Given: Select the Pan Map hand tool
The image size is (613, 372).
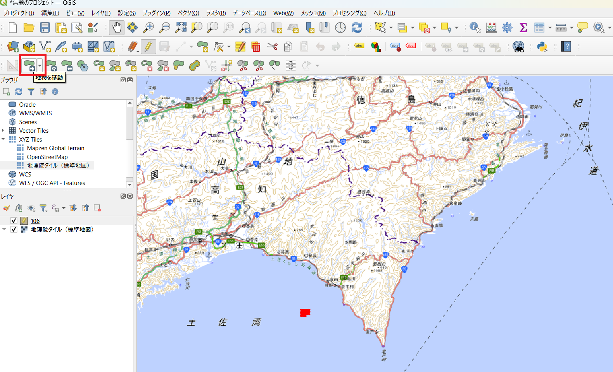Looking at the screenshot, I should 116,28.
